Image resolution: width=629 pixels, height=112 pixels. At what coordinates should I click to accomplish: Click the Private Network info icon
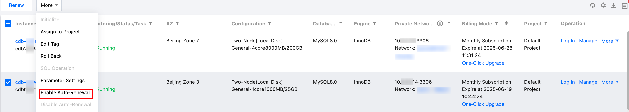pyautogui.click(x=440, y=24)
